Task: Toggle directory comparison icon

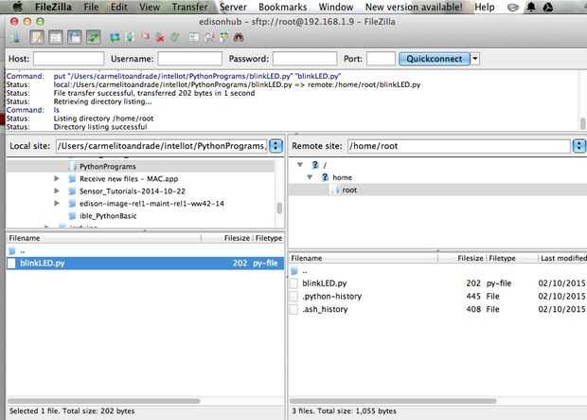Action: pyautogui.click(x=208, y=38)
